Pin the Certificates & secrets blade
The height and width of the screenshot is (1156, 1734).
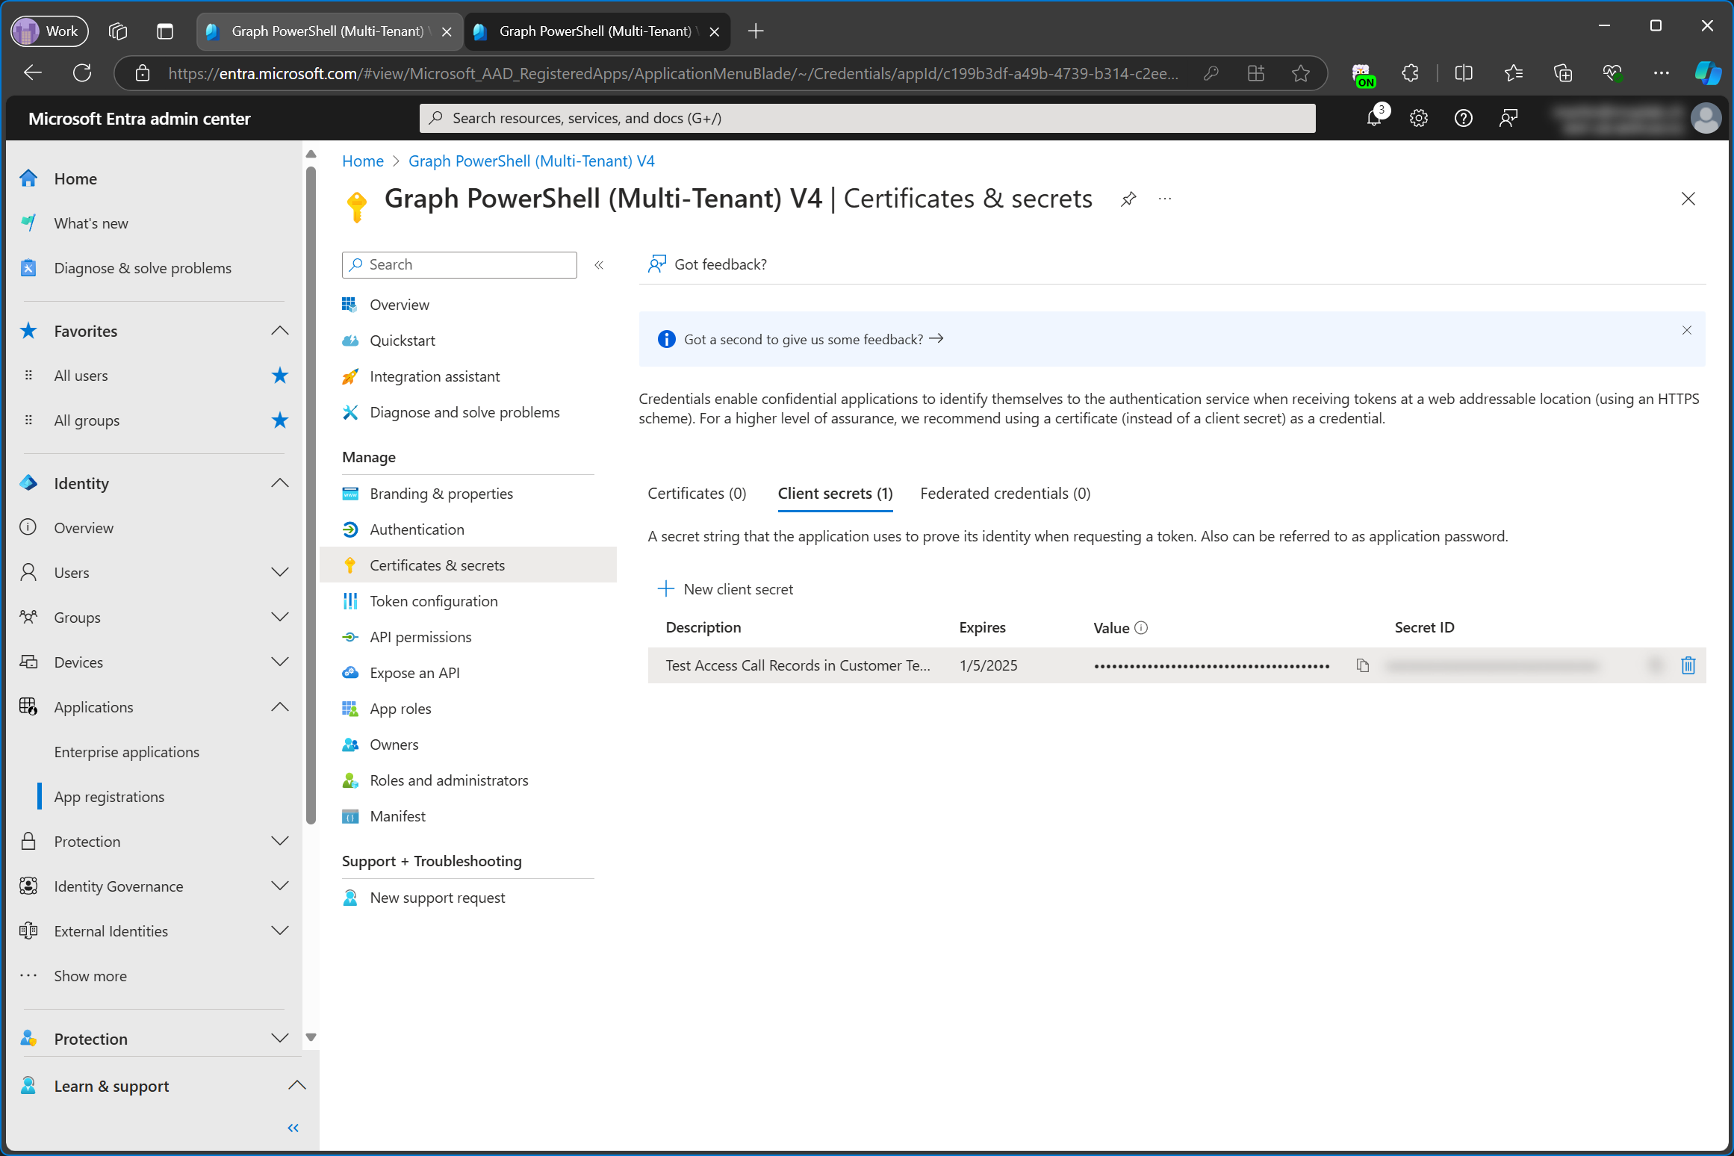click(1128, 199)
